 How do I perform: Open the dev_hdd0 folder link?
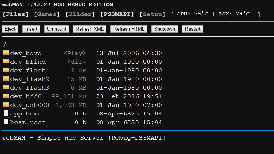(26, 96)
